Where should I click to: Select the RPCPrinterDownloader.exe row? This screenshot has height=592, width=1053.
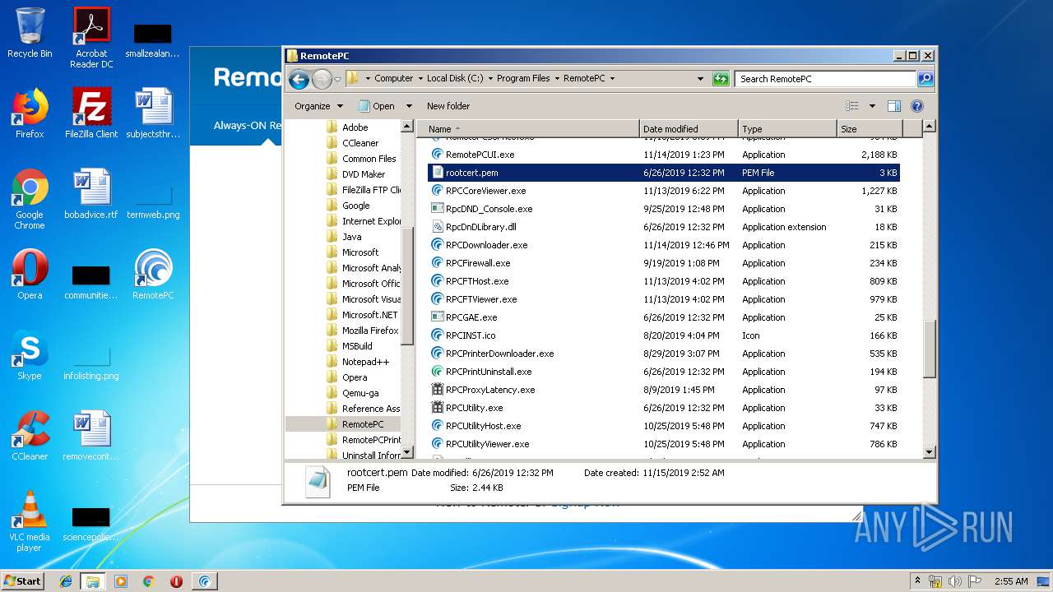tap(664, 354)
